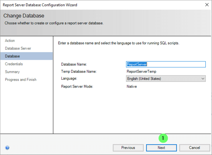The image size is (212, 155).
Task: Click Next to continue the wizard
Action: pos(161,148)
